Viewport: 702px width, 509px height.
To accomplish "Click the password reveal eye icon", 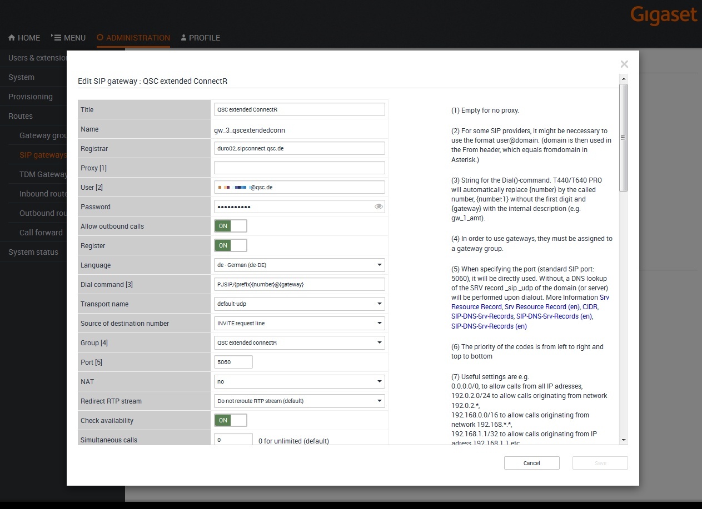I will pos(379,206).
